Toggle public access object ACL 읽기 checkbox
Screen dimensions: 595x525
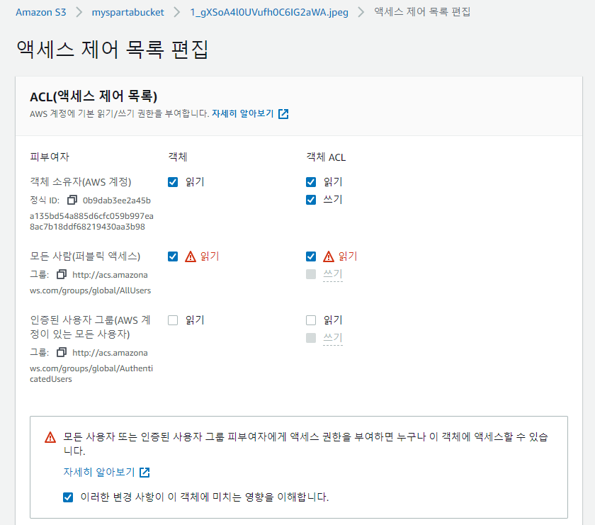(311, 256)
